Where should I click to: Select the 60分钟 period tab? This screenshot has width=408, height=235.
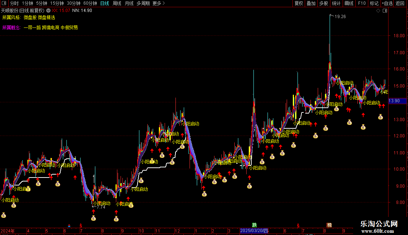pos(90,3)
